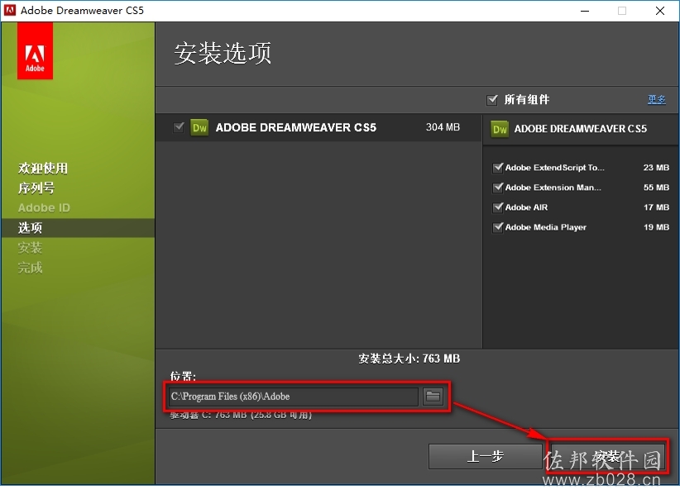680x504 pixels.
Task: Close the Dreamweaver installer window
Action: 660,11
